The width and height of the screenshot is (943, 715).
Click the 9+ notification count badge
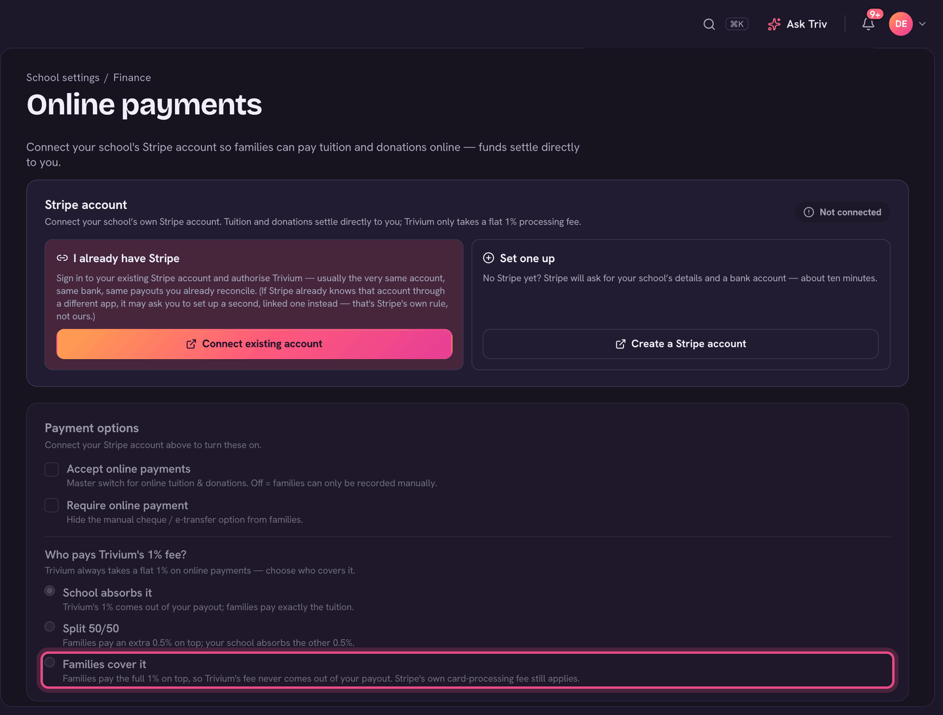875,14
